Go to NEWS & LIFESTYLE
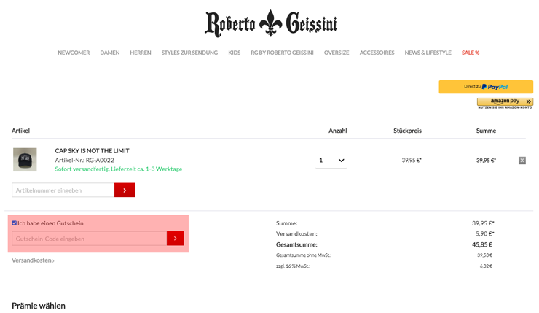This screenshot has width=539, height=313. [428, 53]
